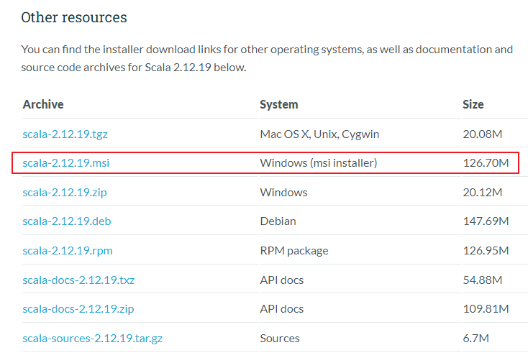Select the System column header
Screen dimensions: 528x363
pyautogui.click(x=279, y=104)
